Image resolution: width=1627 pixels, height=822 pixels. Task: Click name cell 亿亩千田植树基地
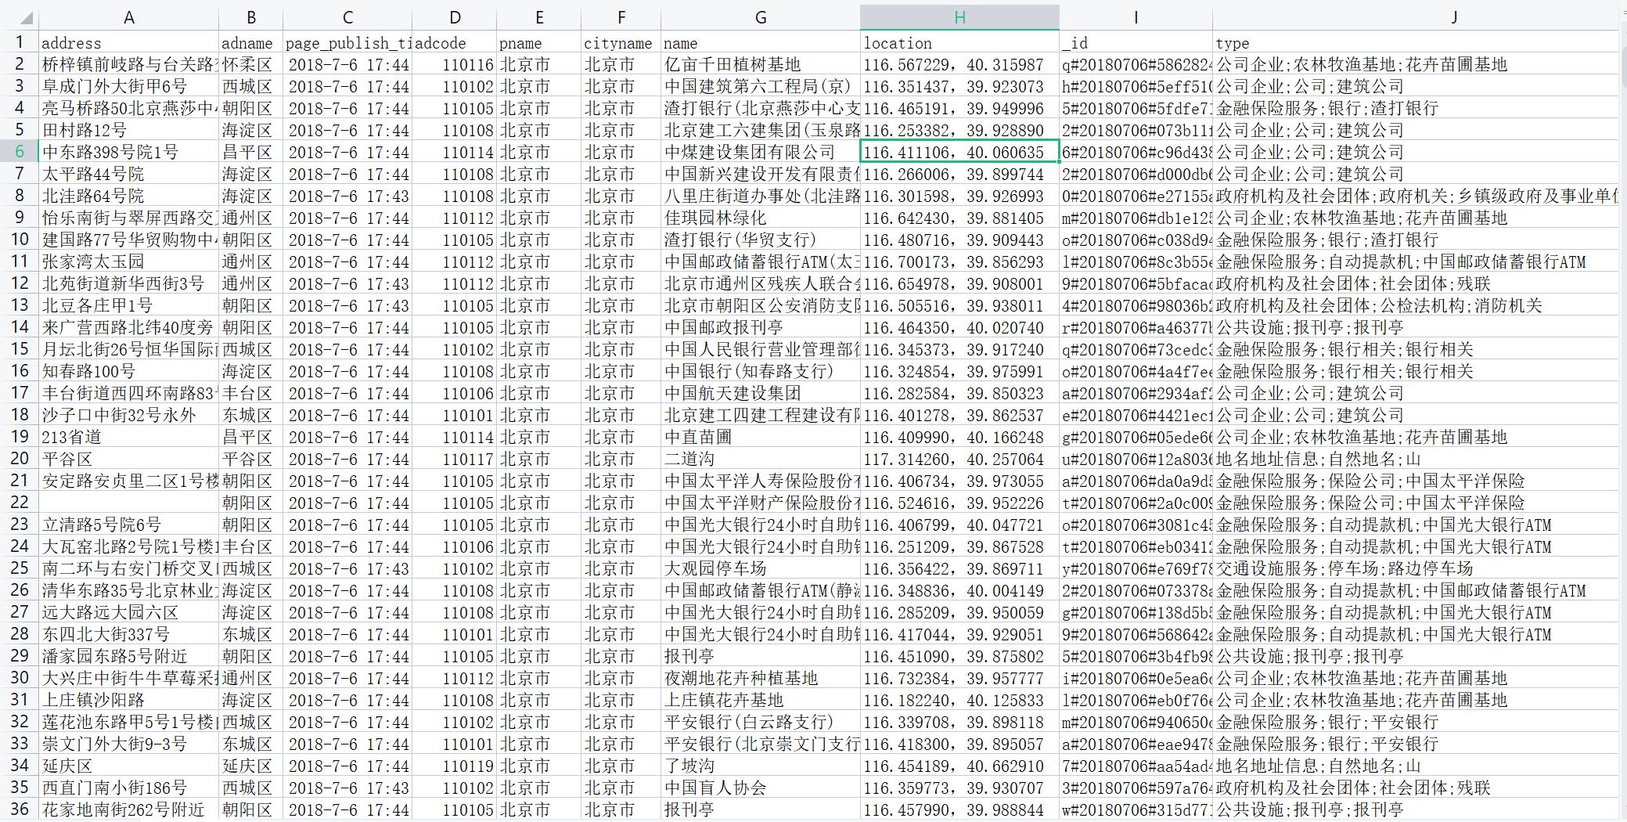click(x=760, y=64)
